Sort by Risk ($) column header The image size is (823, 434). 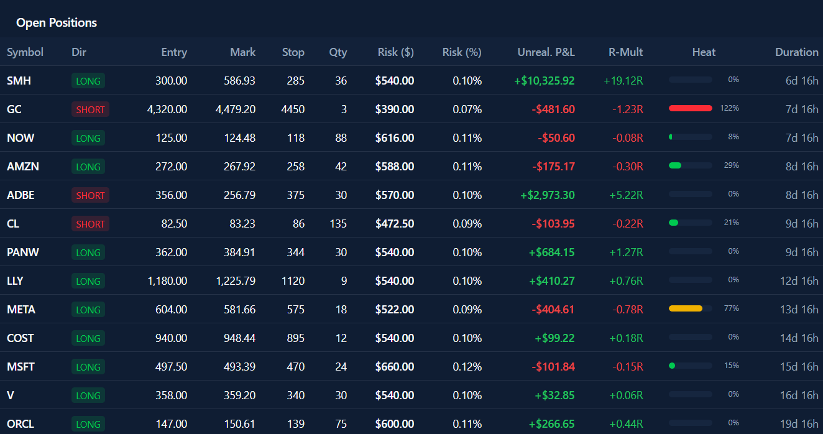click(x=396, y=52)
